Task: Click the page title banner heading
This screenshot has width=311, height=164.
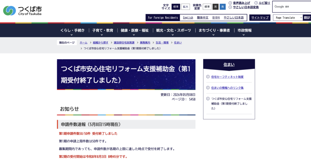Action: tap(126, 74)
